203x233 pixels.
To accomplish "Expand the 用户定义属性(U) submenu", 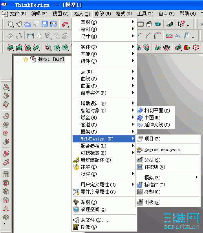I will [104, 185].
